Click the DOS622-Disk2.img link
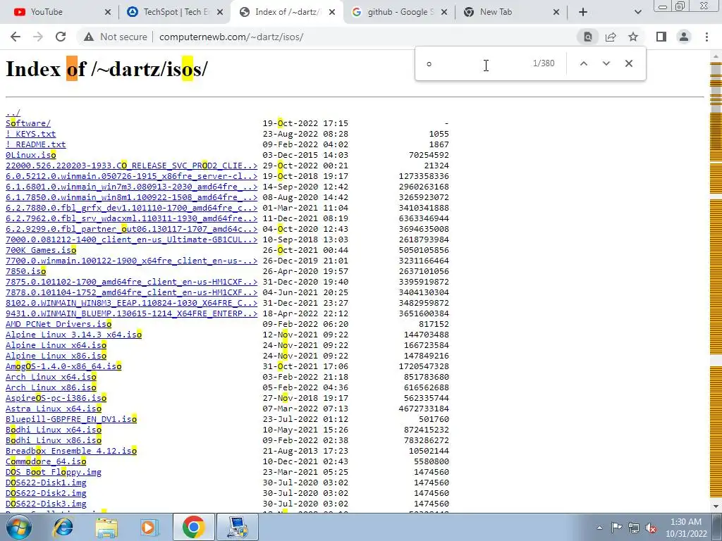The height and width of the screenshot is (541, 722). (x=46, y=494)
